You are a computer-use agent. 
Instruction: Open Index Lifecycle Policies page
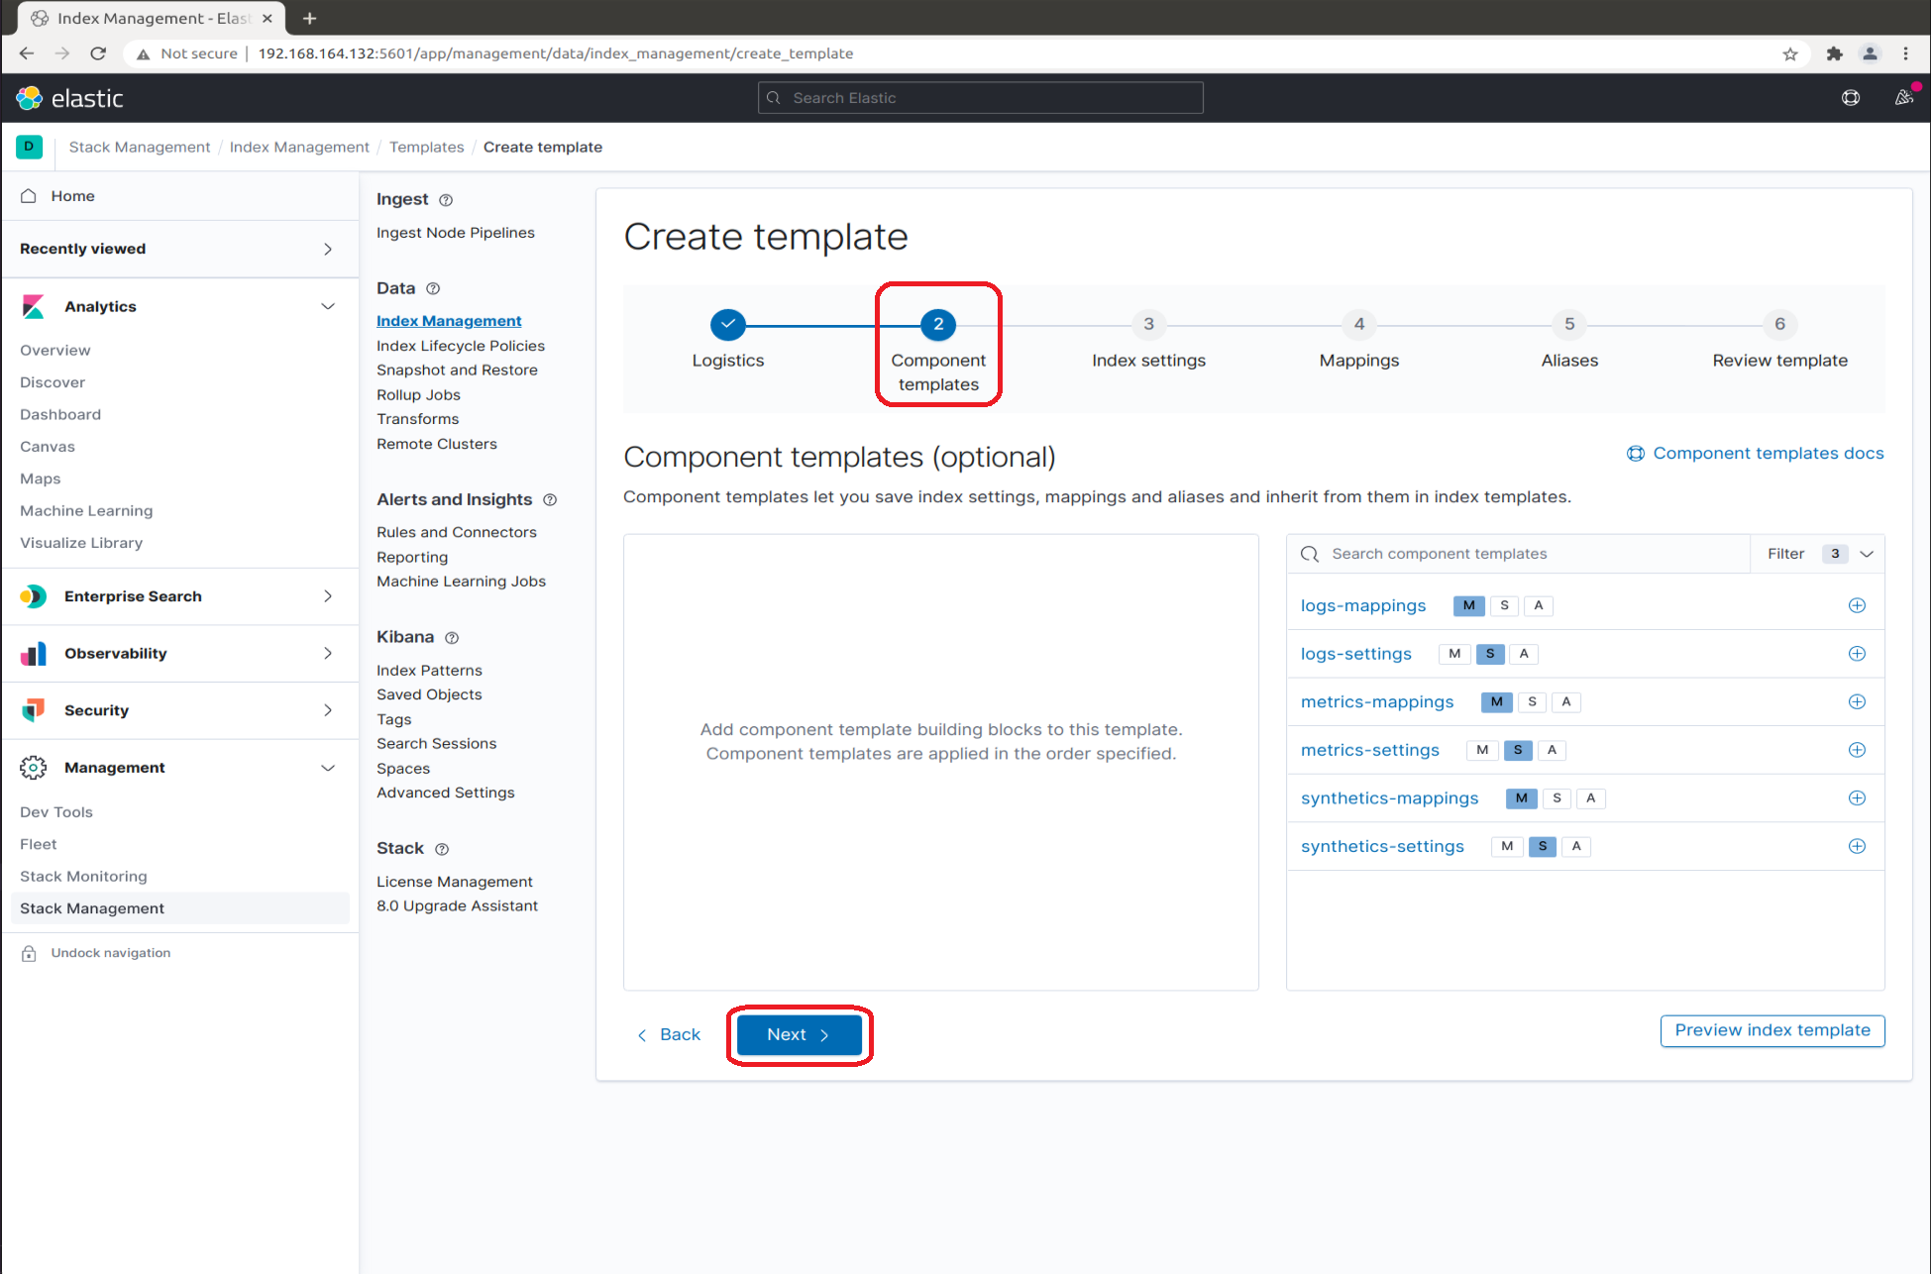[461, 346]
